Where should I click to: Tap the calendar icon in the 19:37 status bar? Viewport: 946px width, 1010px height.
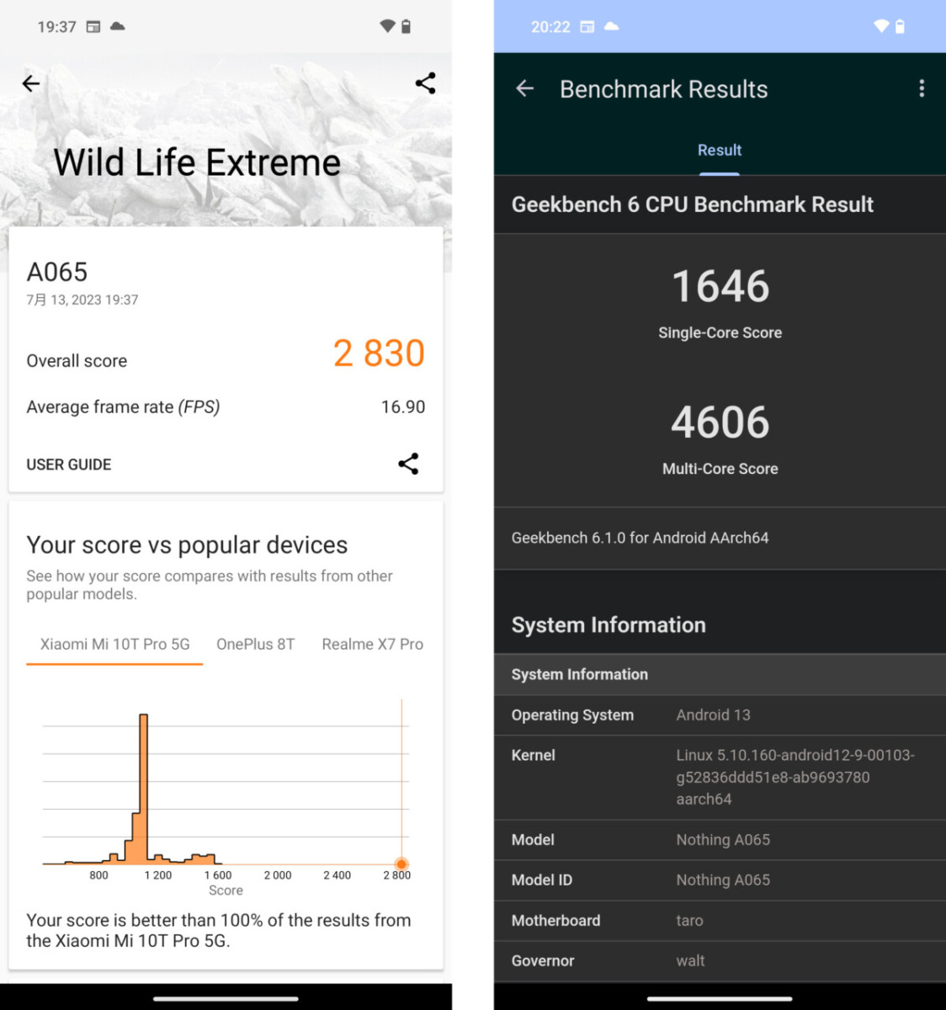tap(93, 27)
